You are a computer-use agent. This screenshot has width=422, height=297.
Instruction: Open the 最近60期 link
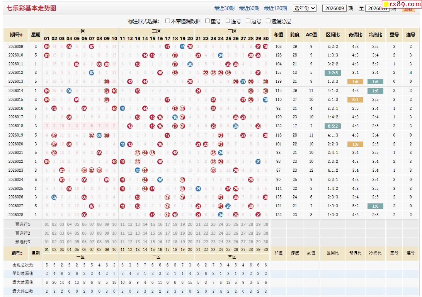(249, 8)
